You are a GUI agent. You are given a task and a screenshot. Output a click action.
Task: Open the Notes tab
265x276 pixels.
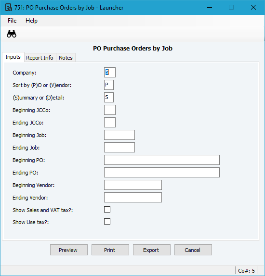click(x=66, y=58)
